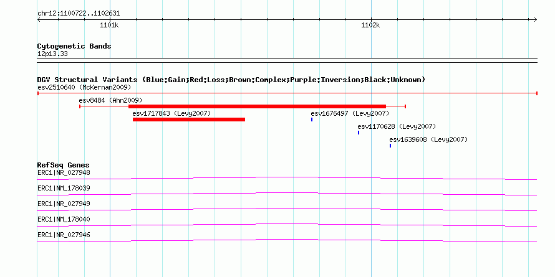
Task: Select the ERC1|NM_178040 transcript label
Action: point(64,219)
